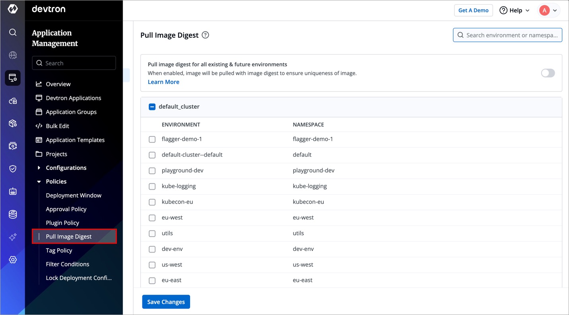Click help icon beside Pull Image Digest title
Viewport: 569px width, 315px height.
(205, 35)
